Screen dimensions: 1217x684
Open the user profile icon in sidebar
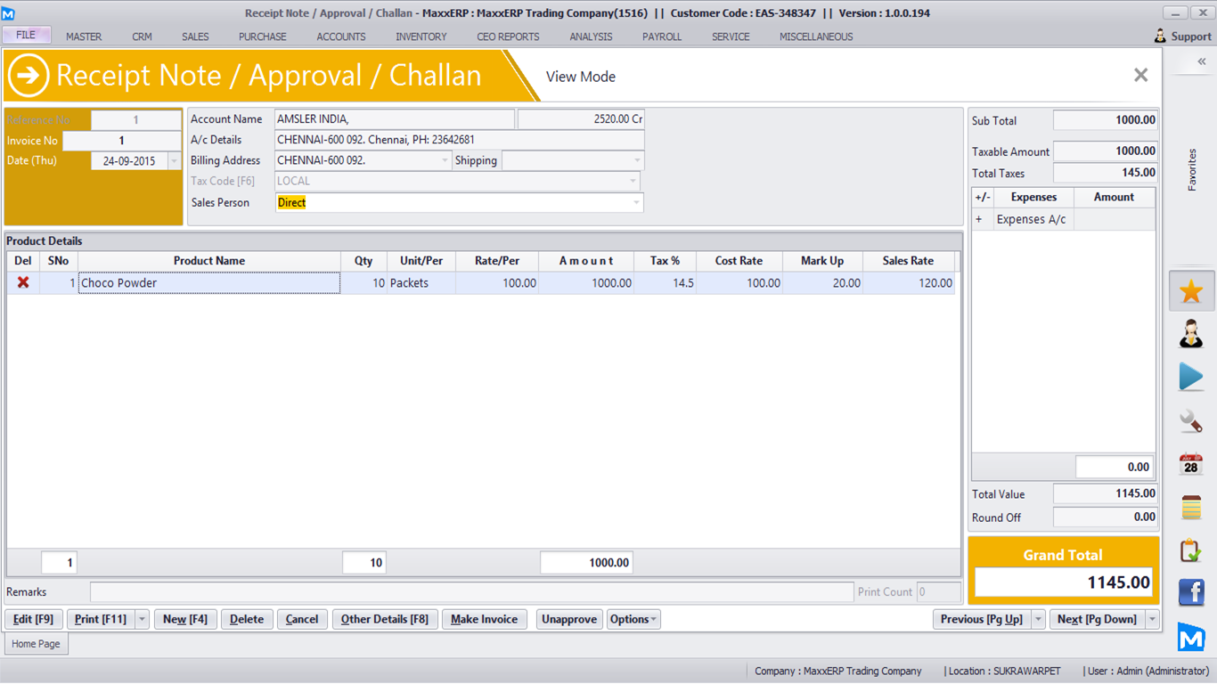tap(1191, 334)
